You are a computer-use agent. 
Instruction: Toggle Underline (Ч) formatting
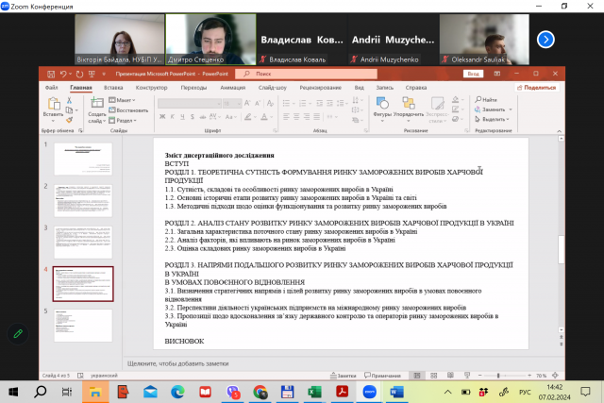(x=182, y=117)
